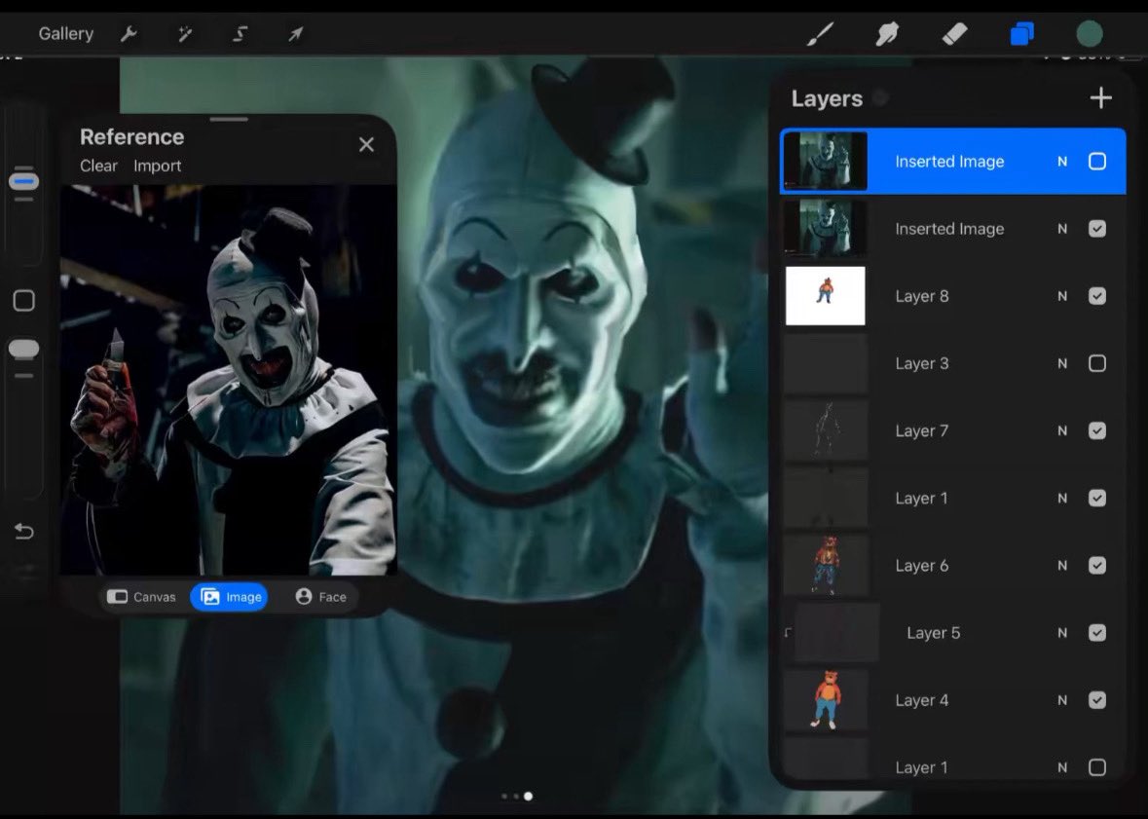Switch Reference panel to Face tab
The image size is (1148, 819).
tap(320, 597)
